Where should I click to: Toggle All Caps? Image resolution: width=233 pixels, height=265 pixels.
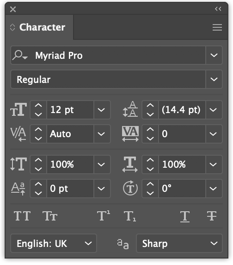click(22, 216)
